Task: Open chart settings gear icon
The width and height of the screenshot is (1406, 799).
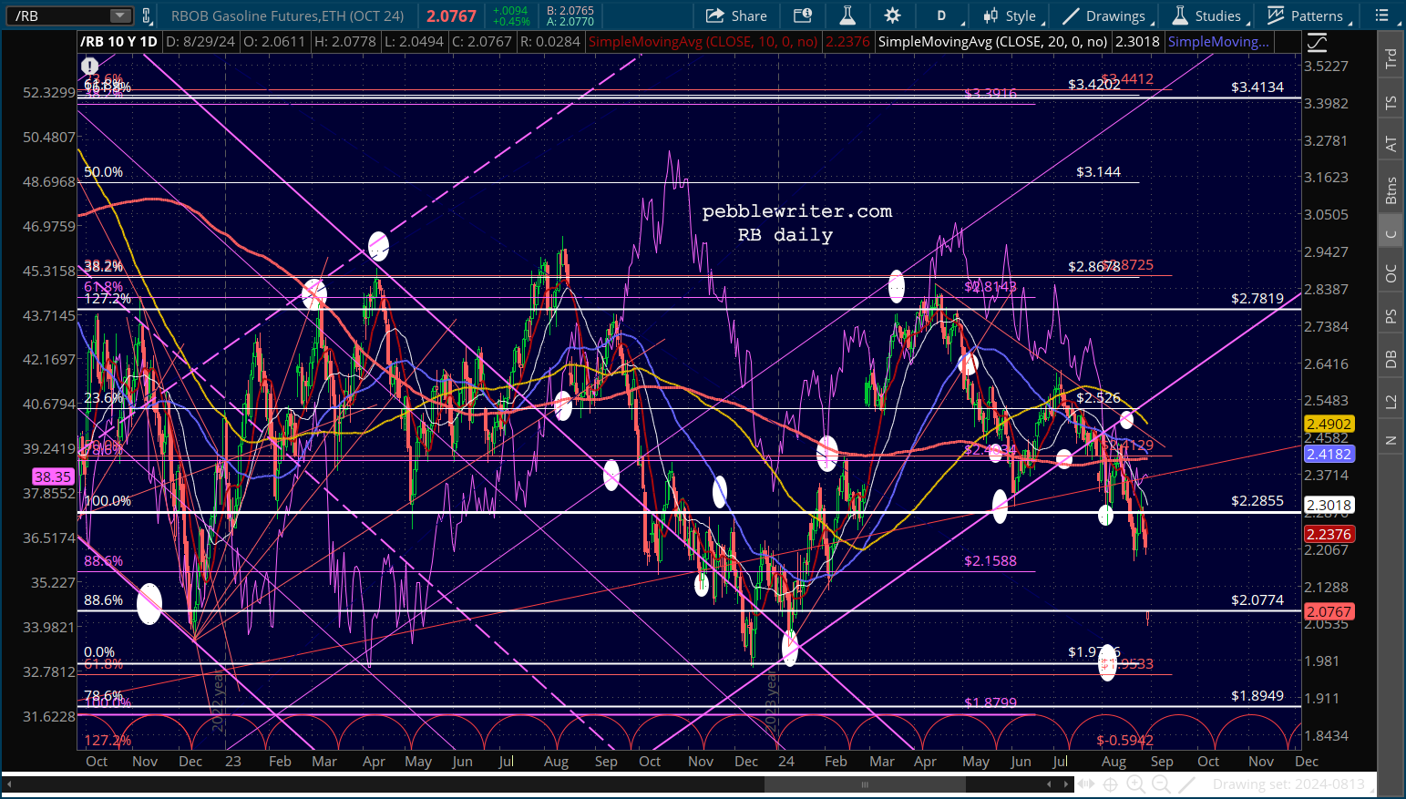Action: (892, 15)
